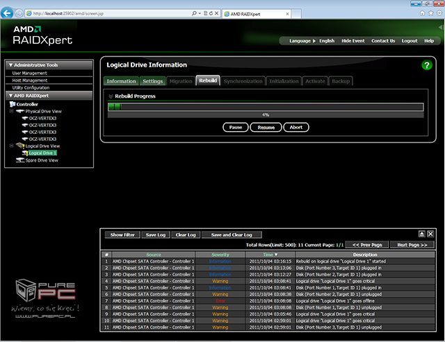The image size is (445, 342).
Task: Open browser favorites star icon
Action: pos(431,13)
